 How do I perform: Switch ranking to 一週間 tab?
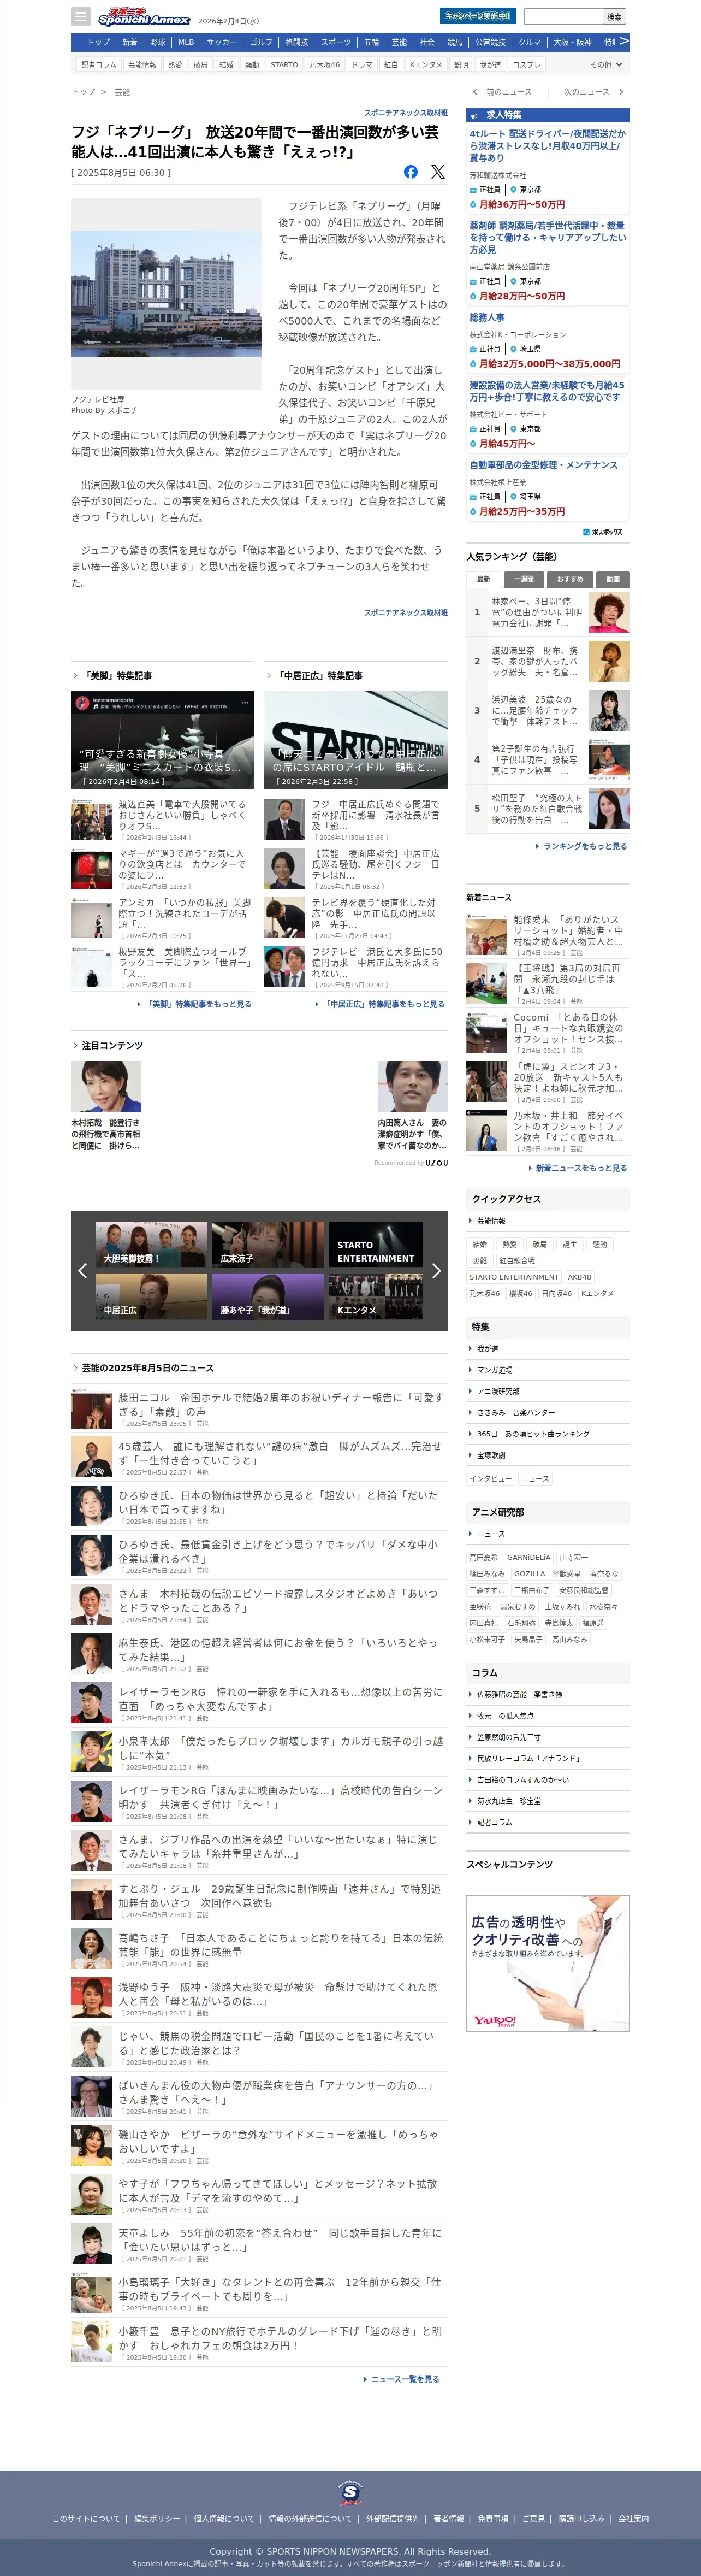[x=524, y=579]
